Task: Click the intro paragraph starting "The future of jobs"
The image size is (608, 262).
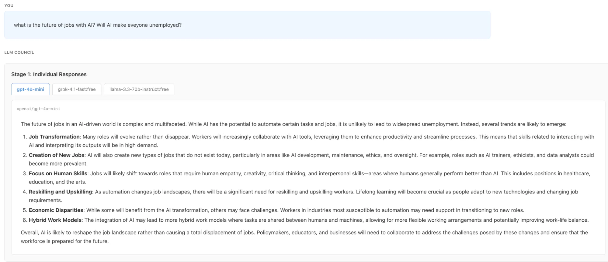Action: click(294, 124)
